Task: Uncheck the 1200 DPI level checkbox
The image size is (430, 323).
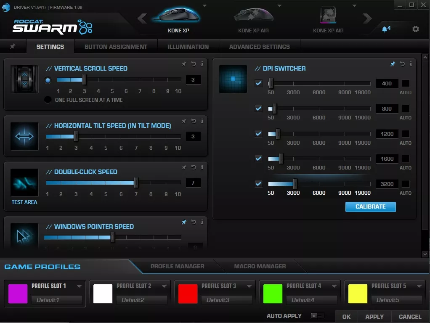Action: pyautogui.click(x=258, y=134)
